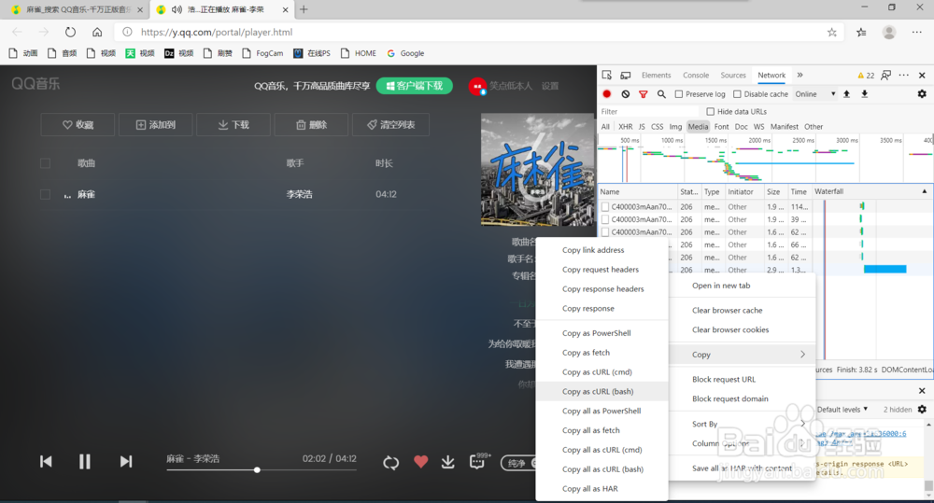This screenshot has width=934, height=503.
Task: Enable Preserve log checkbox
Action: pos(678,94)
